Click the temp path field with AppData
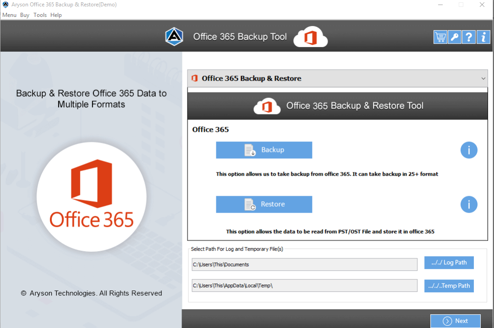Image resolution: width=494 pixels, height=328 pixels. 304,285
